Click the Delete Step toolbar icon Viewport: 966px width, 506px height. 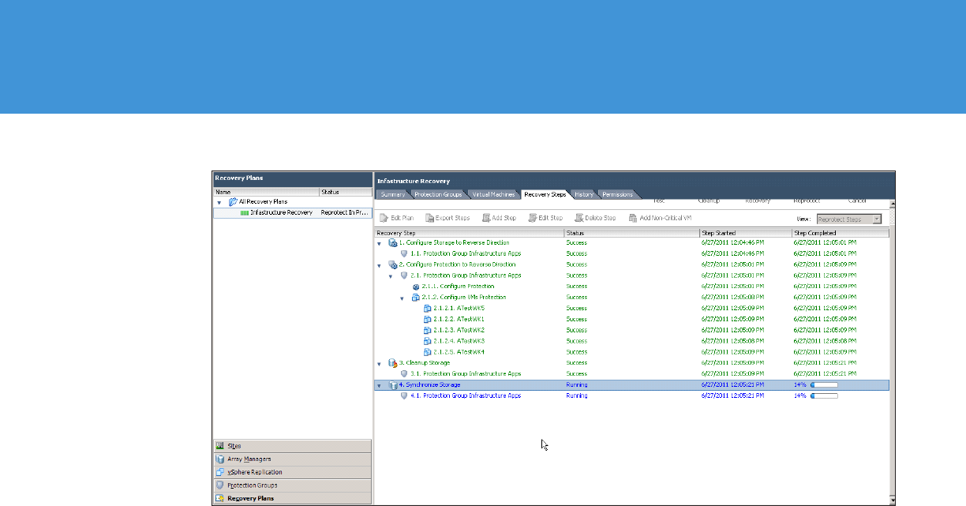[579, 218]
